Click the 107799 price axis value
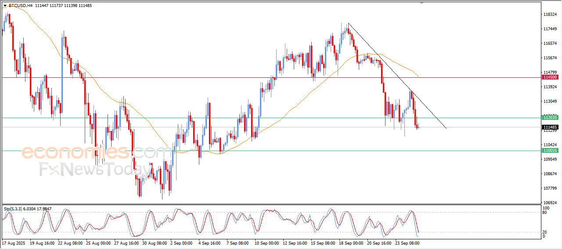 point(550,188)
